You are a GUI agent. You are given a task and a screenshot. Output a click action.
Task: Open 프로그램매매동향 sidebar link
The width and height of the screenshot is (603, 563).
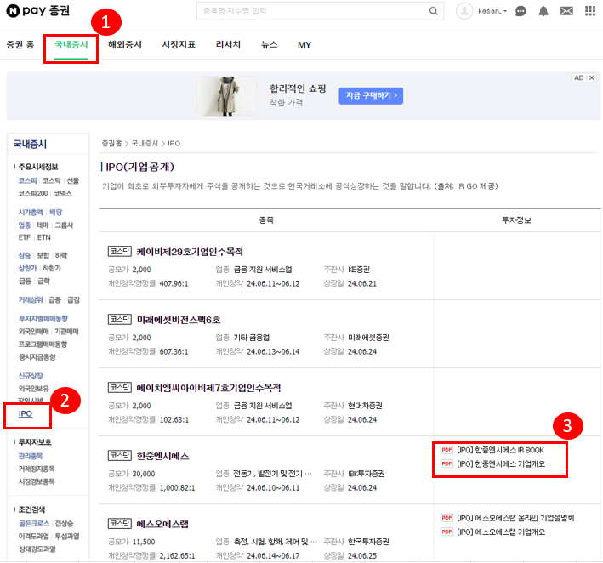pos(43,344)
